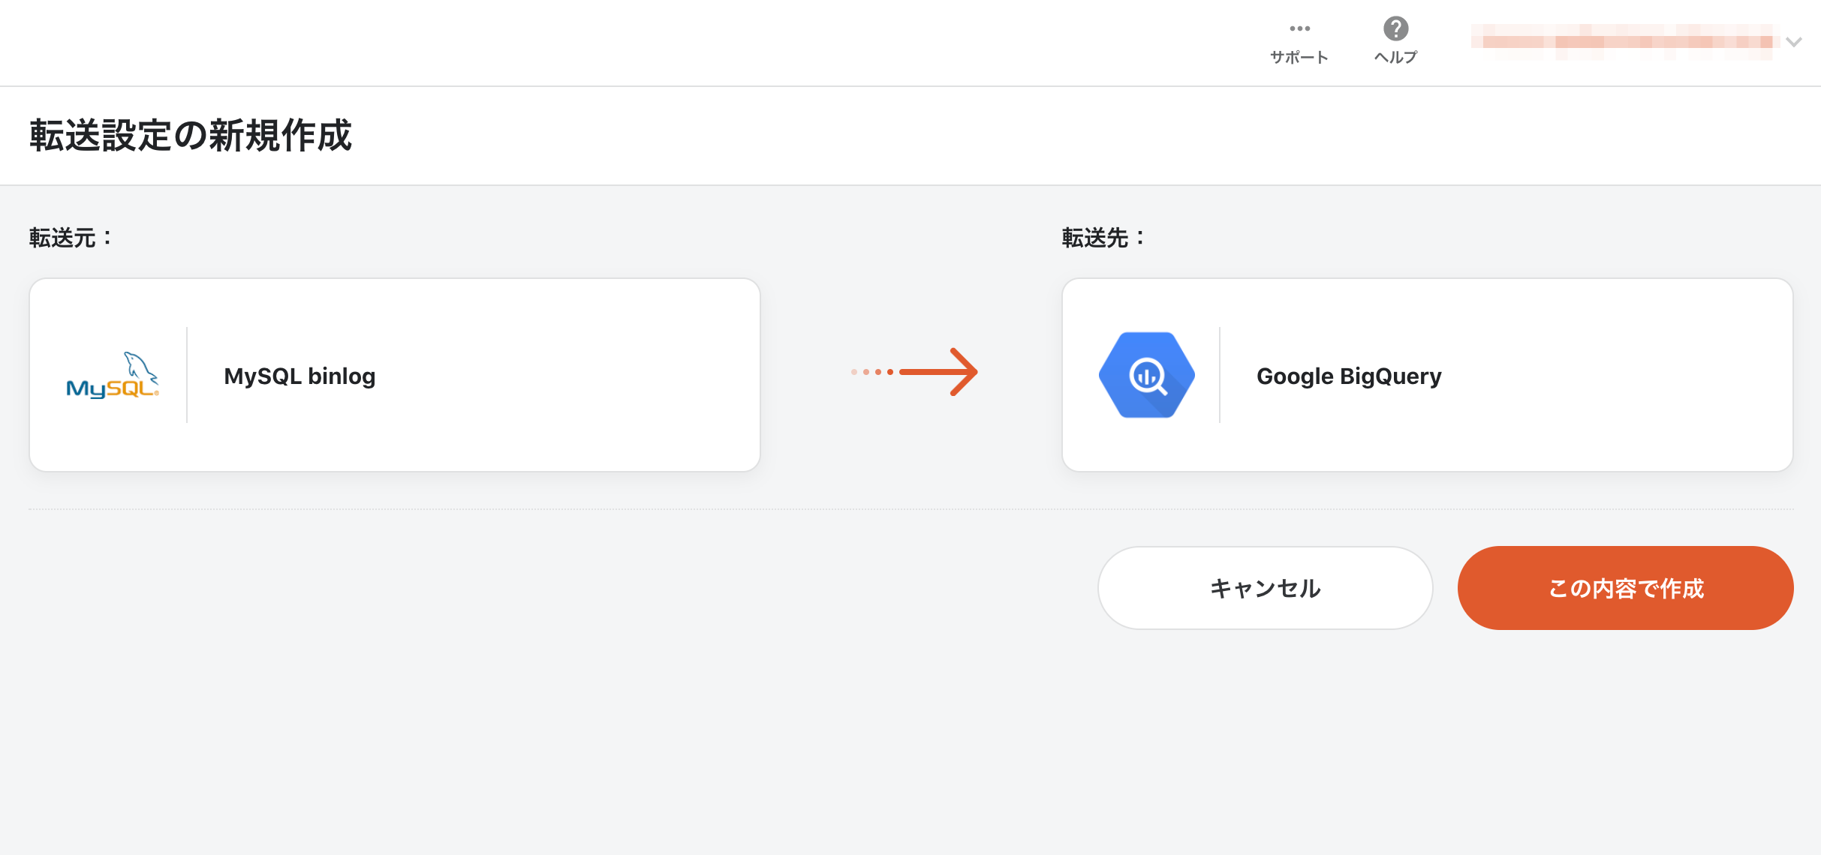Click the Google BigQuery label text
This screenshot has height=855, width=1821.
1349,376
